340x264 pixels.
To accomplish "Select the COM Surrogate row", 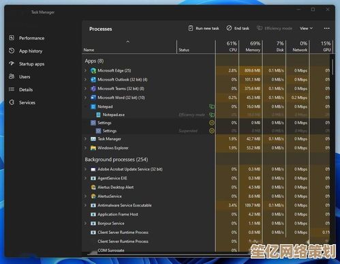I will pyautogui.click(x=206, y=250).
